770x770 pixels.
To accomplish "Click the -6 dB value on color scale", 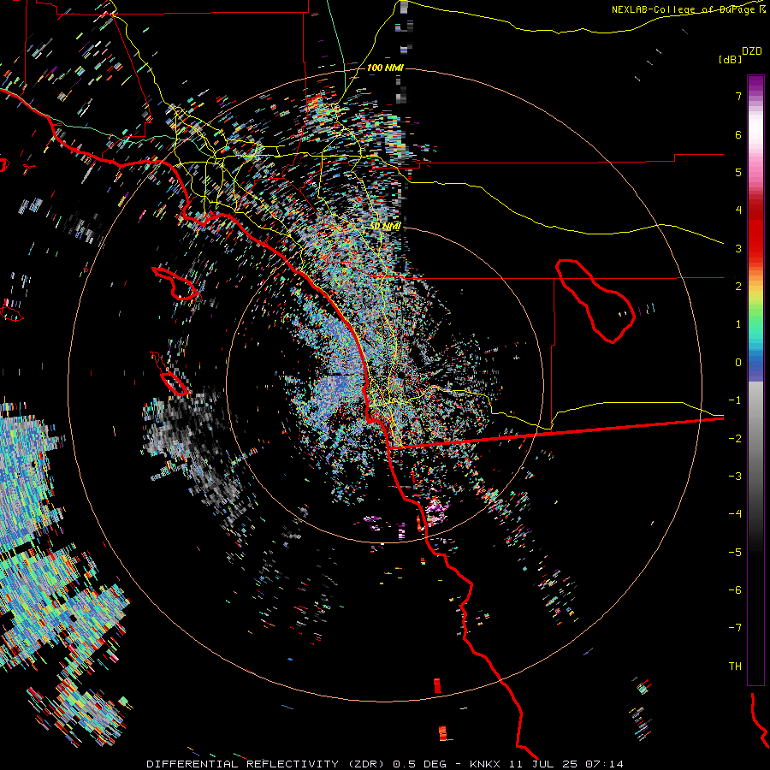I will click(735, 590).
